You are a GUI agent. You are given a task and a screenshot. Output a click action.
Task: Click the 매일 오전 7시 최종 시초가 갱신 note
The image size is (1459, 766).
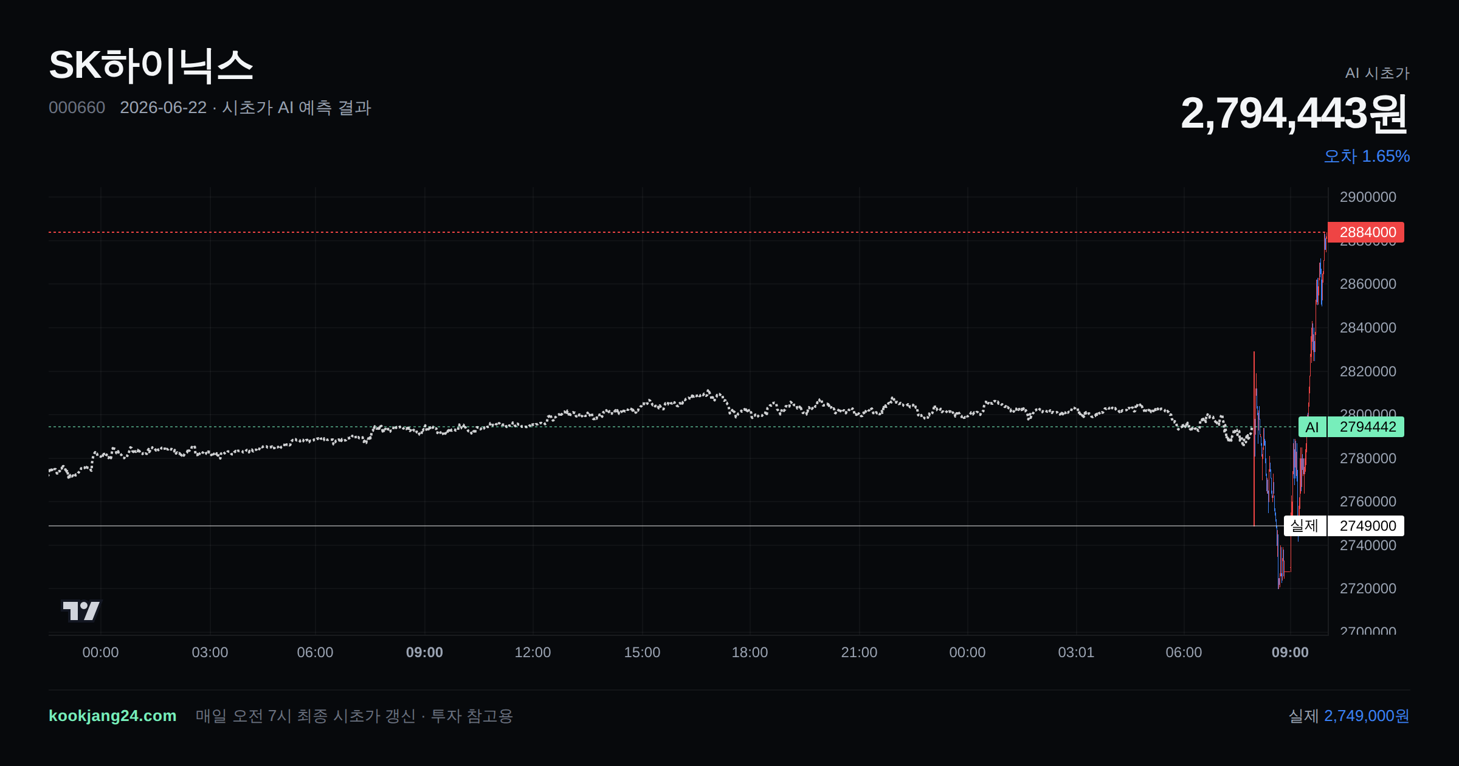click(306, 716)
